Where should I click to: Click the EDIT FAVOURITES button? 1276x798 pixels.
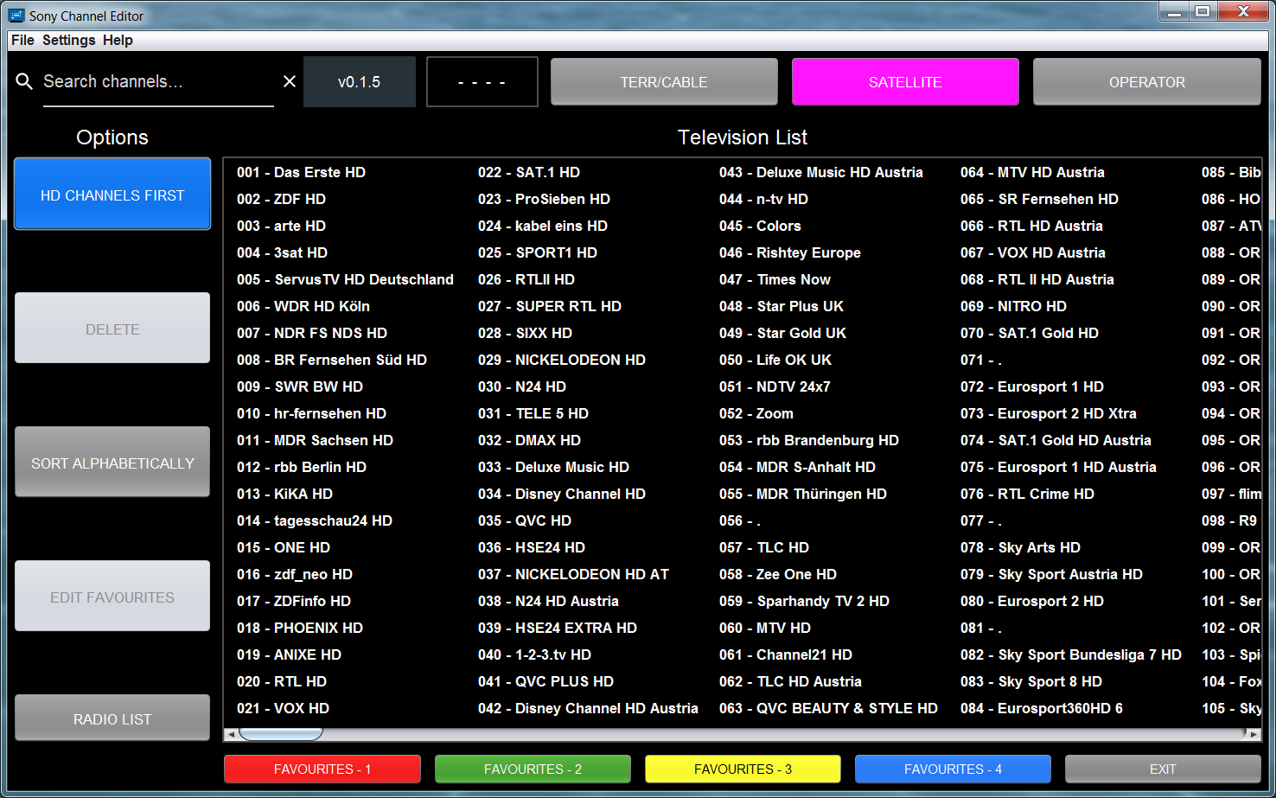point(112,597)
